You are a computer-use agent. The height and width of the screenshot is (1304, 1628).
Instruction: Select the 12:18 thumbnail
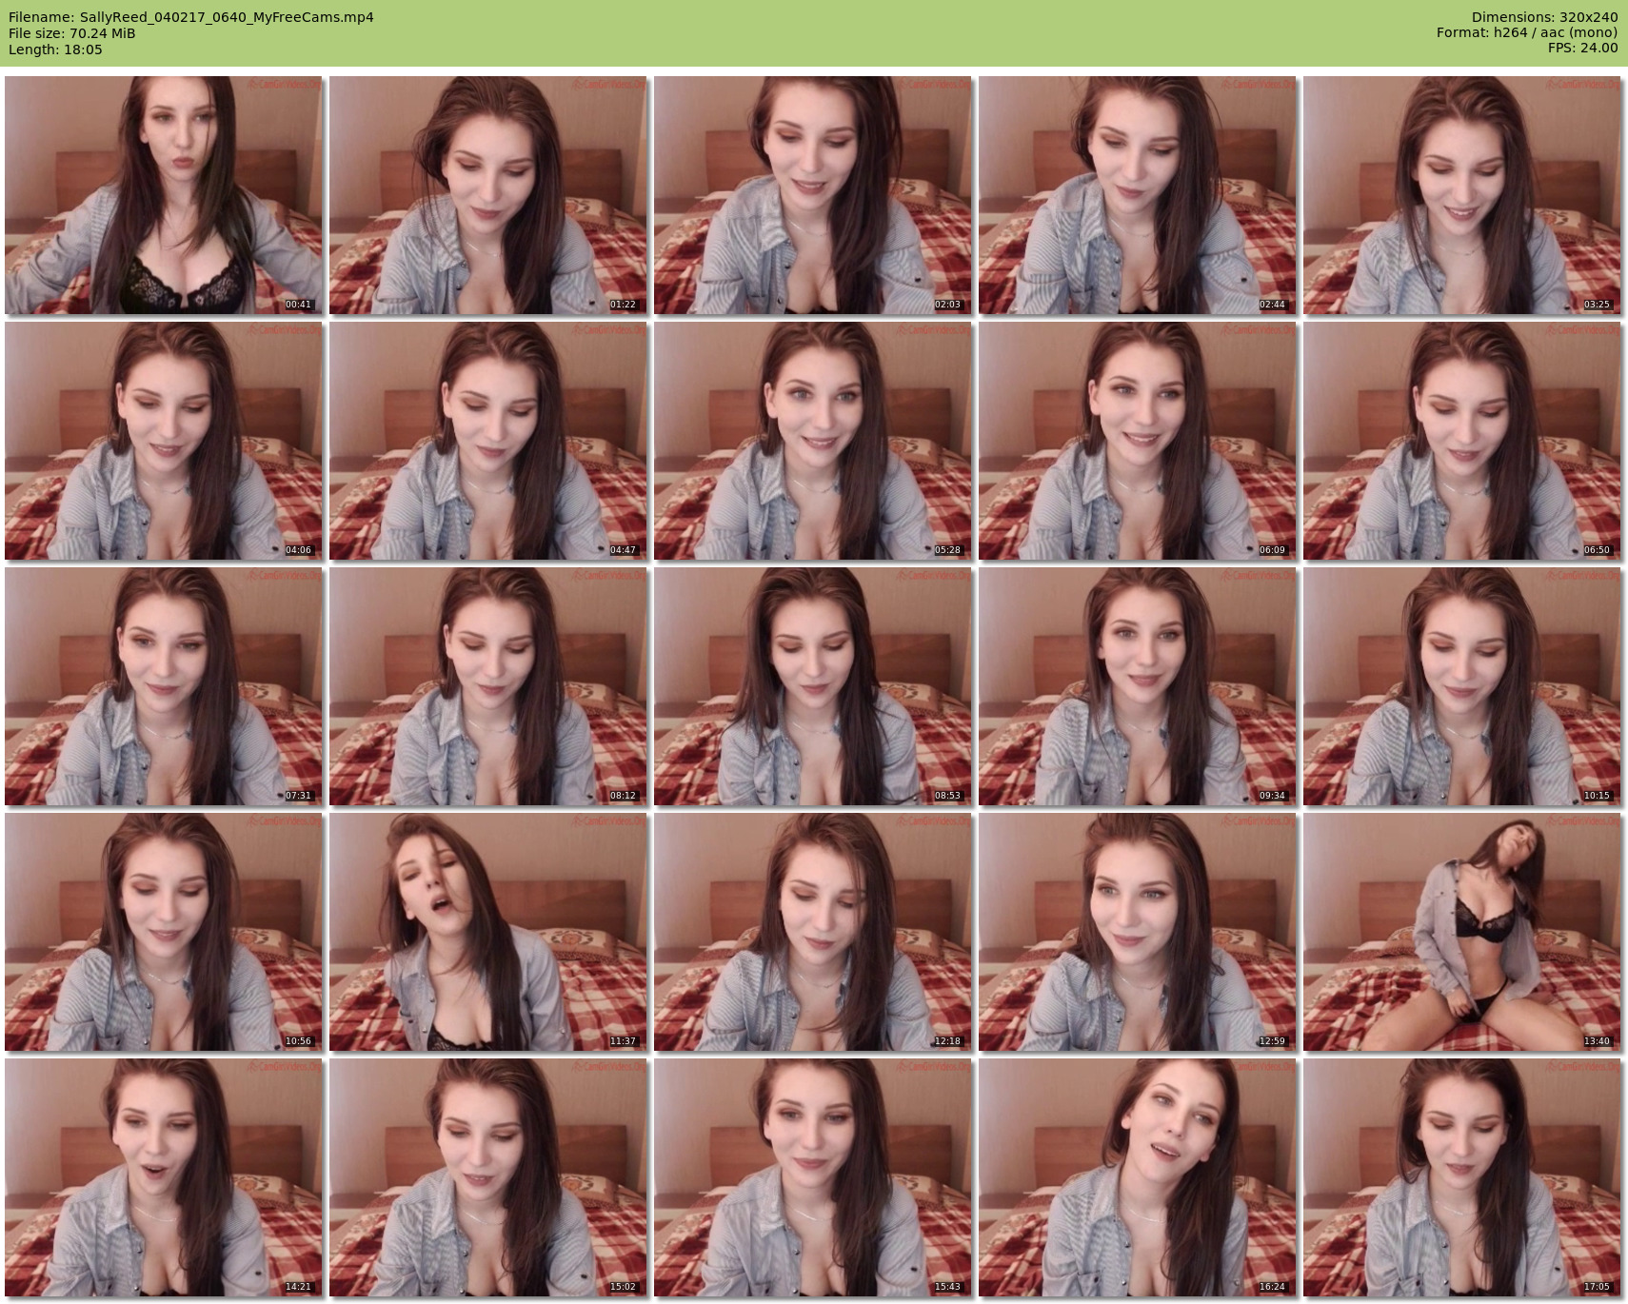[x=812, y=932]
